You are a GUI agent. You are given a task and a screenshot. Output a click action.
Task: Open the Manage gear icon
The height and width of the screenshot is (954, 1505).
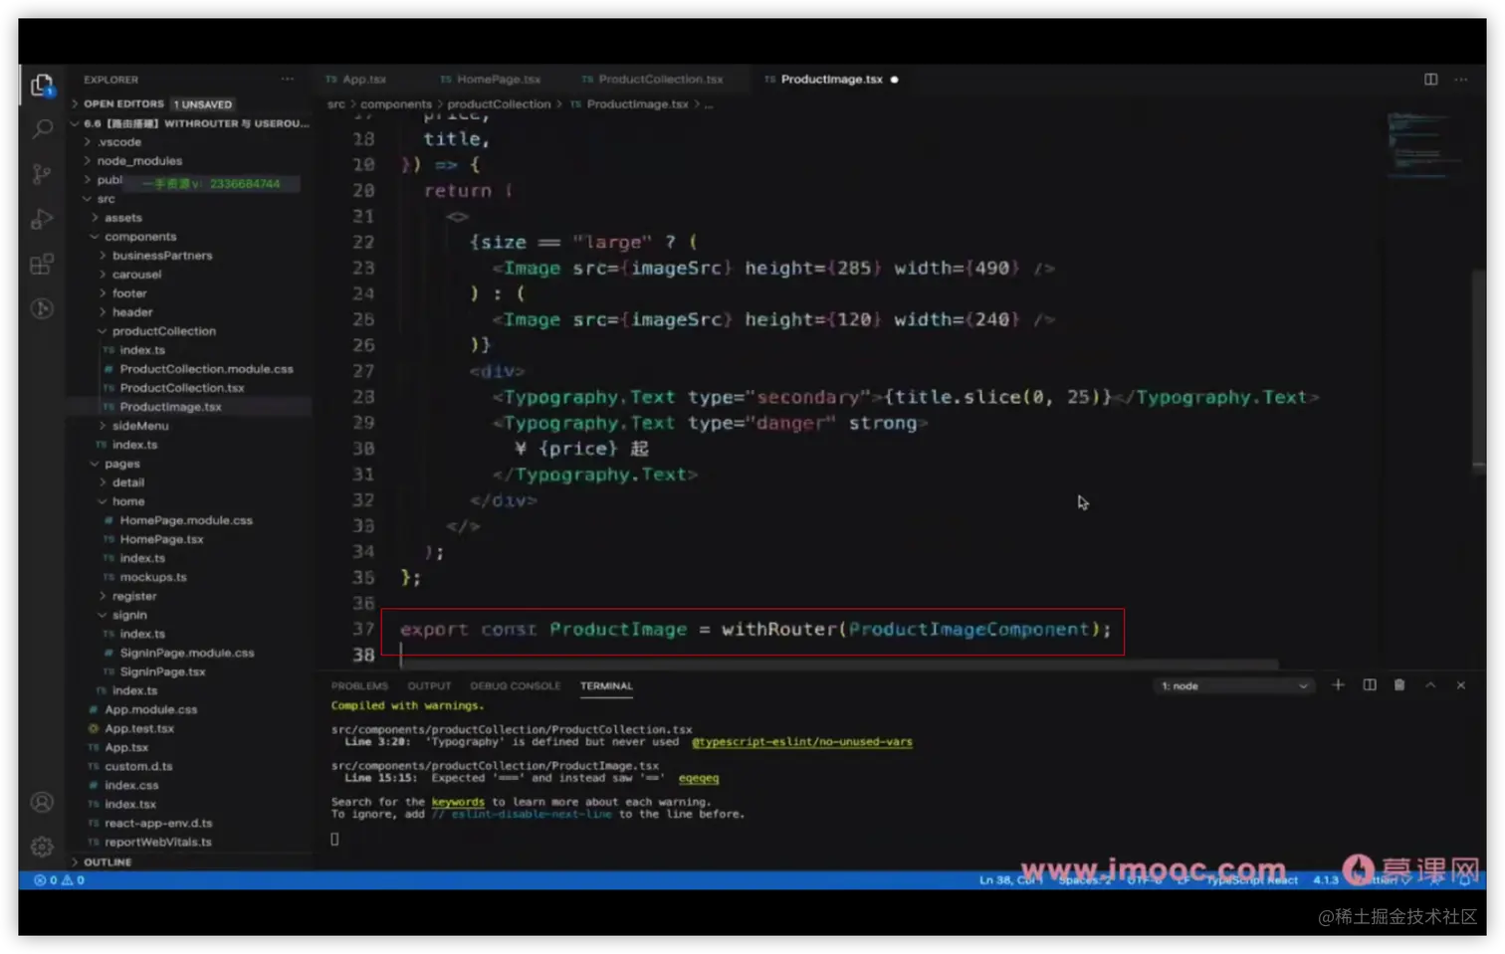(x=42, y=846)
